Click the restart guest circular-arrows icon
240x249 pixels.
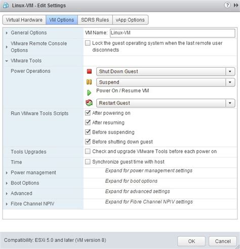click(x=89, y=103)
